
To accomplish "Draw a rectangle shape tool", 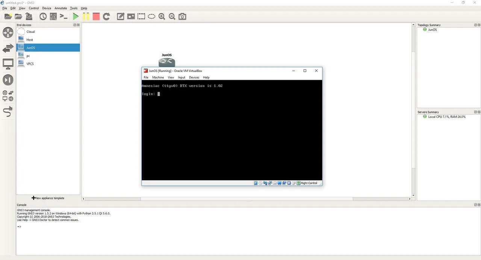I will coord(141,17).
